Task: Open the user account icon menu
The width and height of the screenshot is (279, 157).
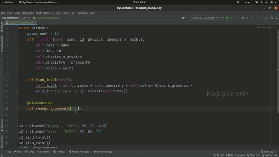Action: tap(184, 17)
